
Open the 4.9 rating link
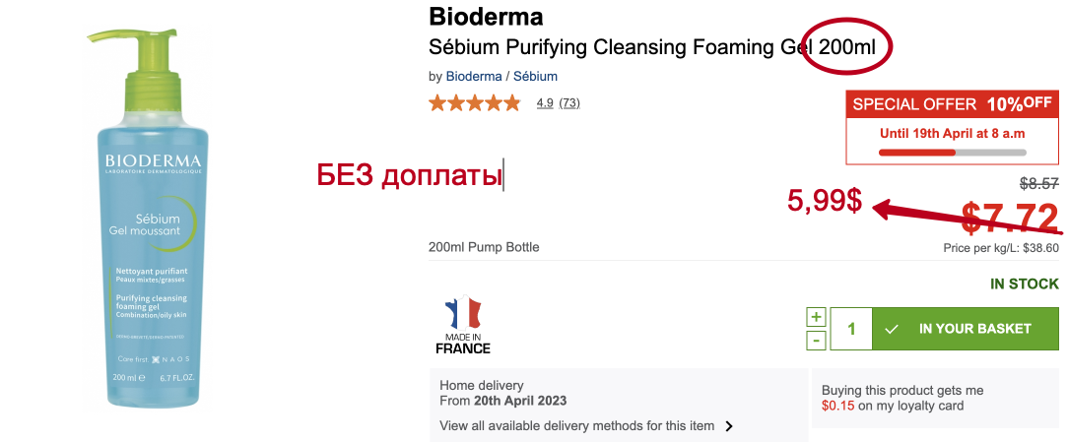coord(545,103)
